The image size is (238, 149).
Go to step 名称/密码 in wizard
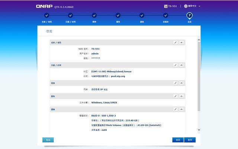pos(46,16)
